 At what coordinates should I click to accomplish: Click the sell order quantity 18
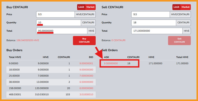[129, 63]
